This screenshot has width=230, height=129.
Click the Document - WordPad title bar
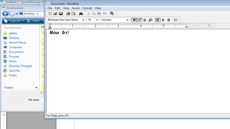click(137, 4)
